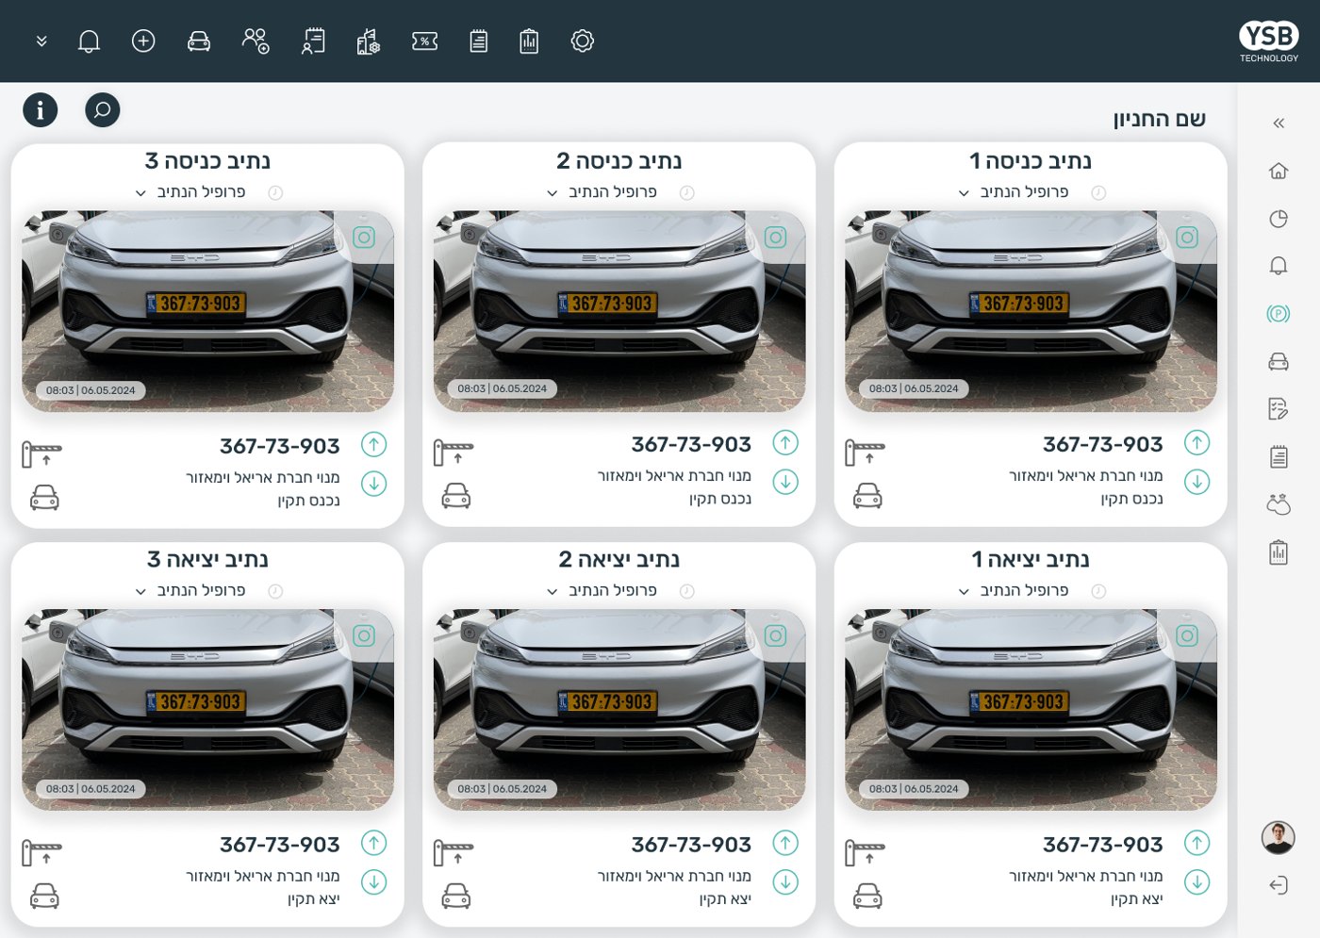The image size is (1320, 938).
Task: Click up arrow button in נתיב כניסה 2 card
Action: click(x=785, y=442)
